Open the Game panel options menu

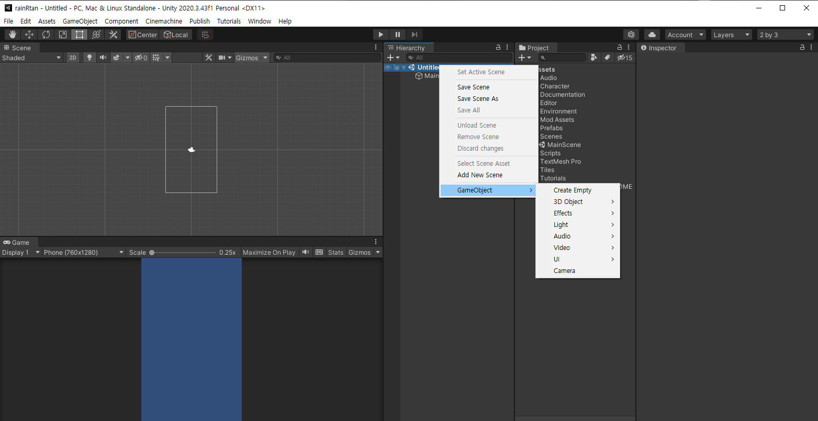click(x=376, y=242)
